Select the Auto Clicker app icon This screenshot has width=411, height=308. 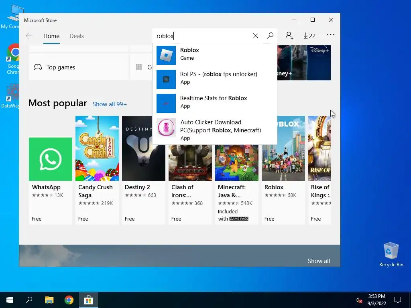click(166, 128)
